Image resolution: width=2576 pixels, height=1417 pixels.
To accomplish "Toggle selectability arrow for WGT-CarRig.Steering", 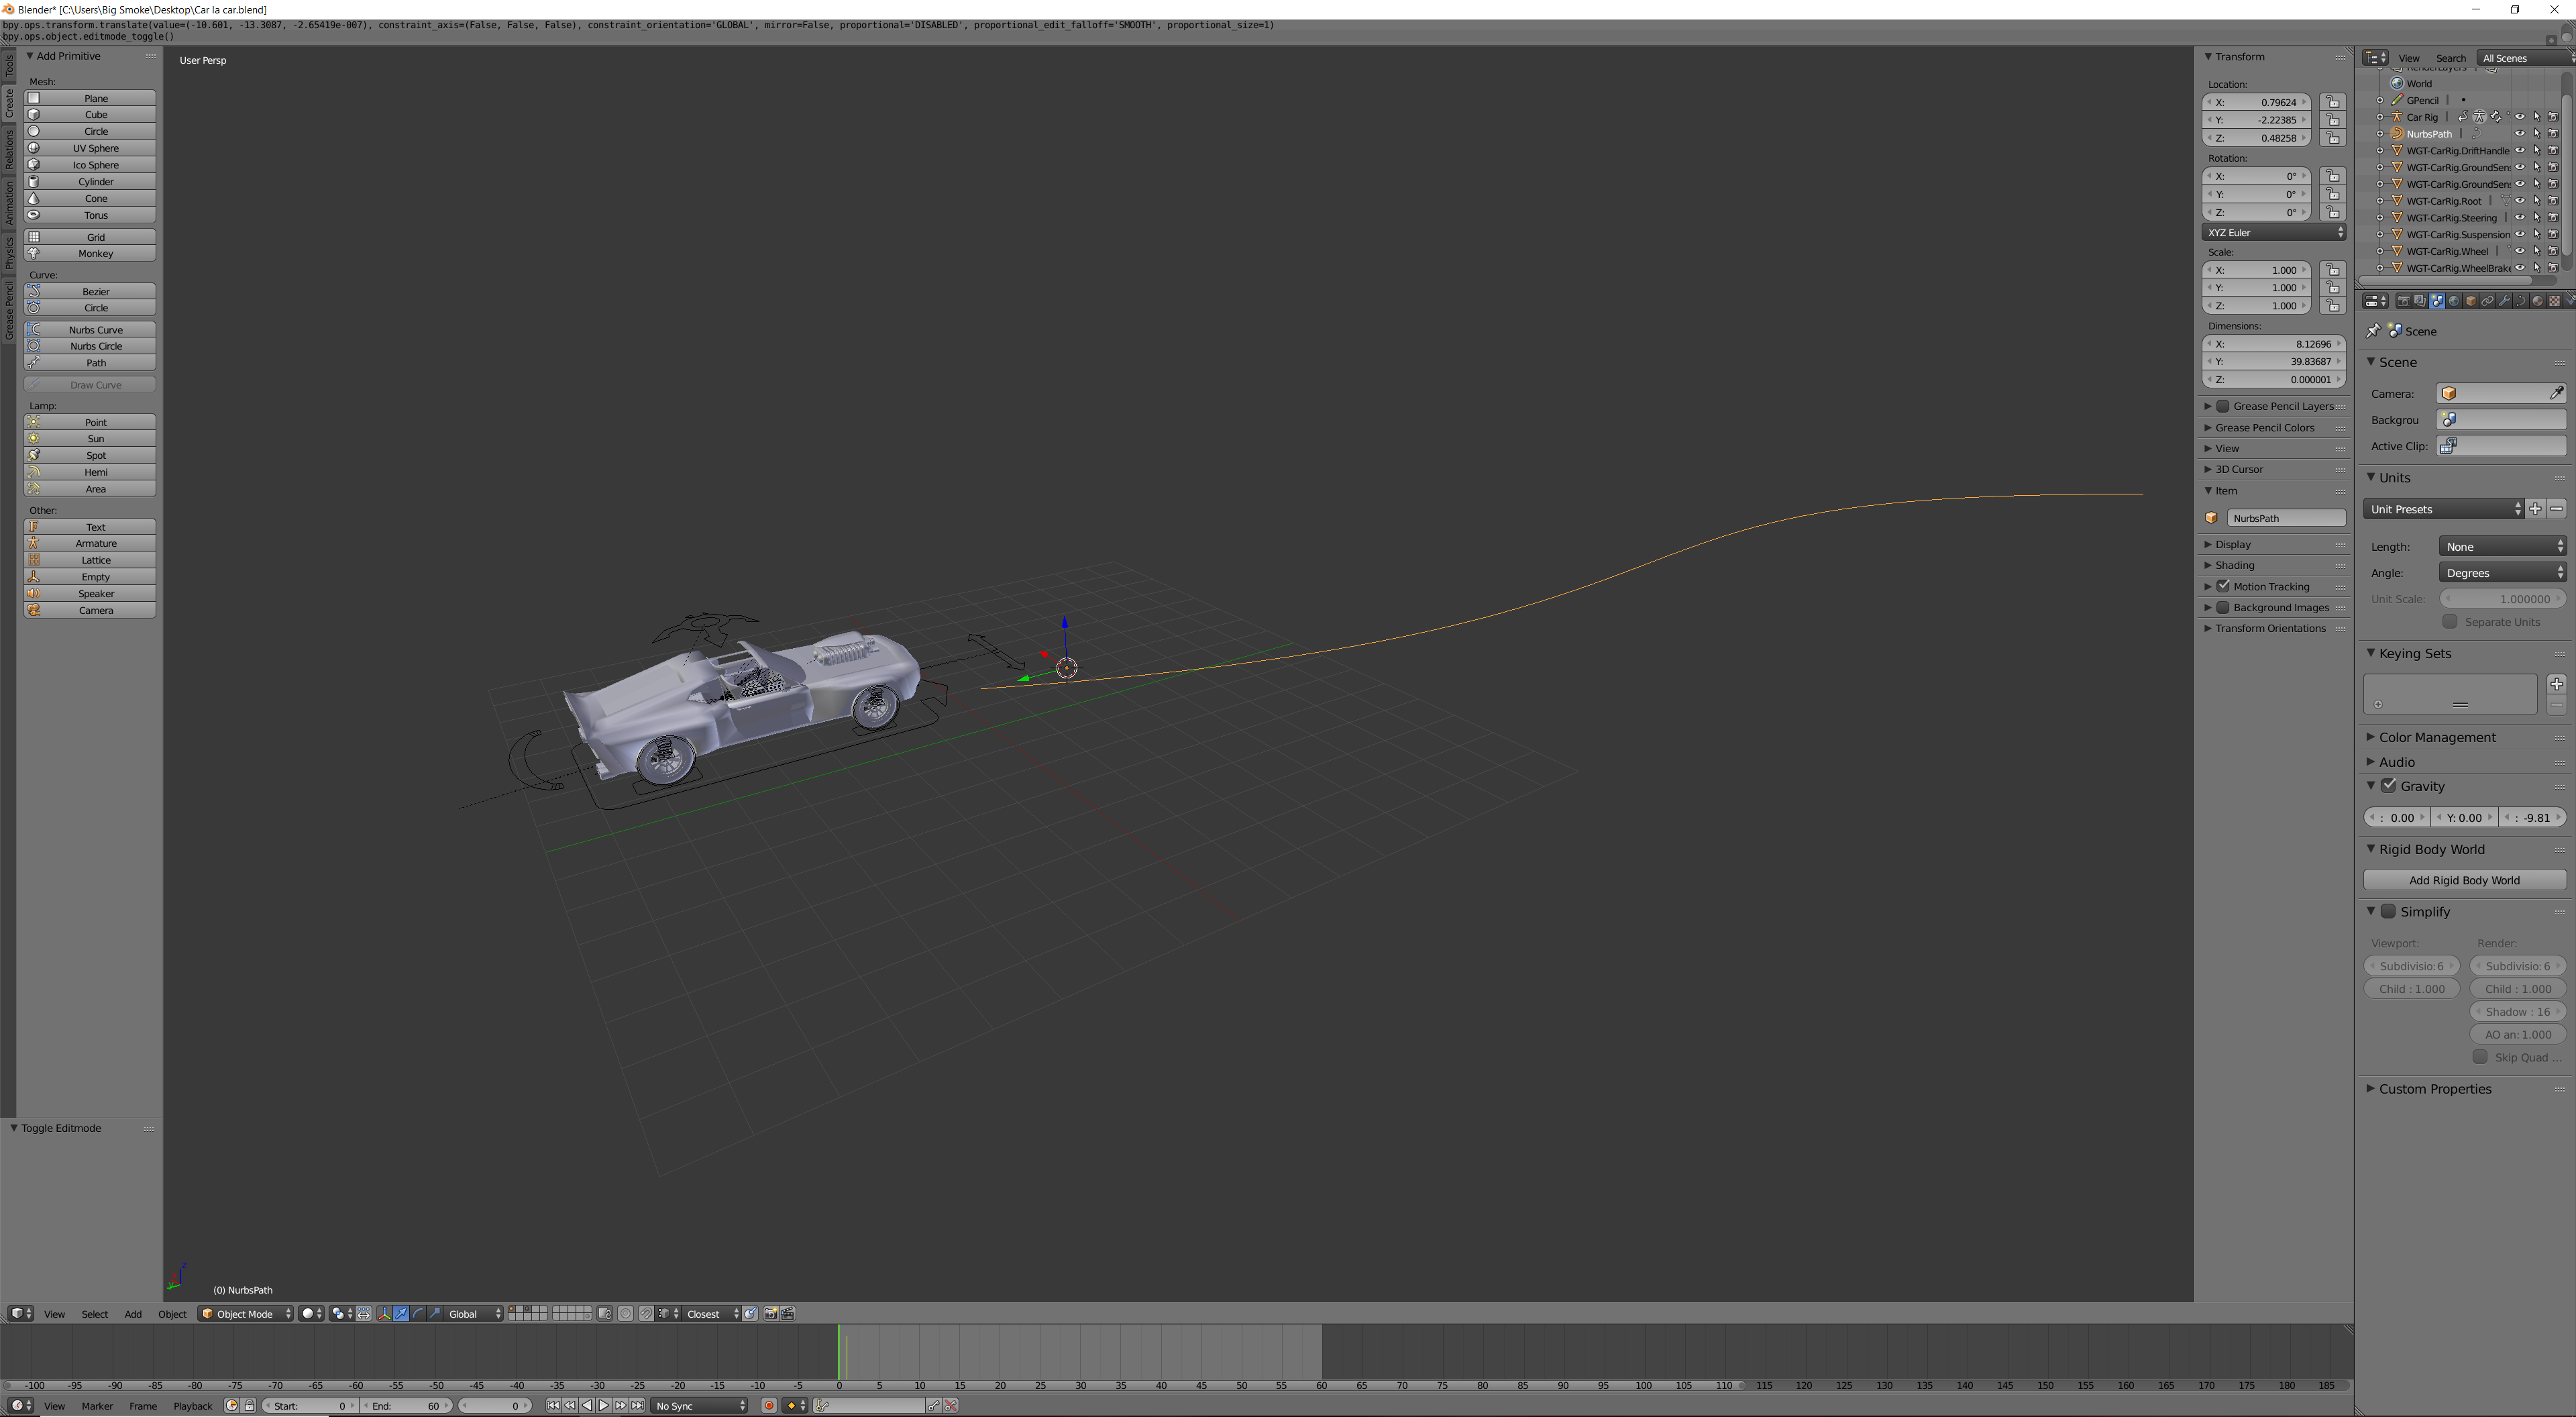I will (2537, 218).
